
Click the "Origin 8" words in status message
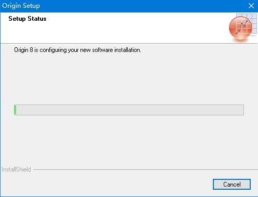click(x=23, y=50)
